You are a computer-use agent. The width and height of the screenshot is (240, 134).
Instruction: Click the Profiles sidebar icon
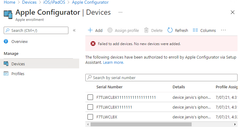6,74
